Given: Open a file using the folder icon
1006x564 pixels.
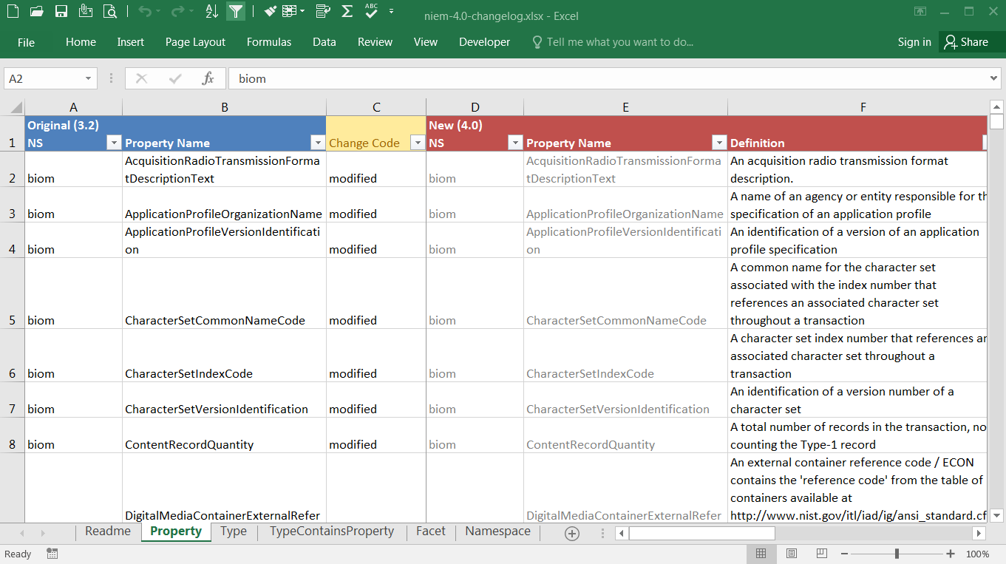Looking at the screenshot, I should [x=37, y=11].
